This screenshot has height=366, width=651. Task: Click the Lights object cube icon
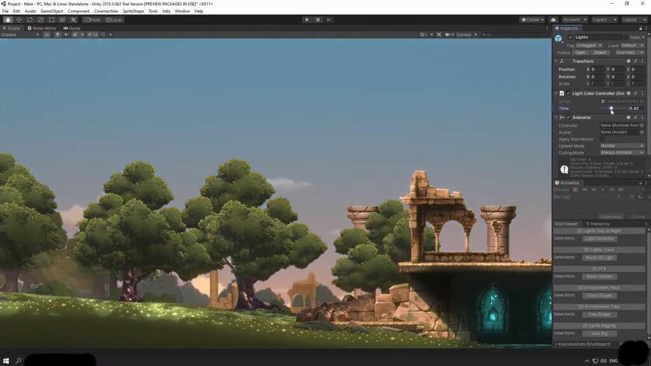point(558,38)
